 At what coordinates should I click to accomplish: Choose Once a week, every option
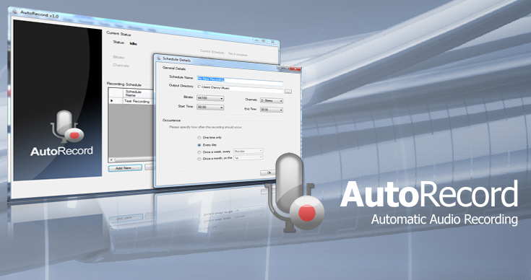[199, 152]
